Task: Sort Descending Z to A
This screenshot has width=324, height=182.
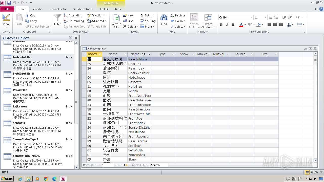Action: (x=74, y=21)
